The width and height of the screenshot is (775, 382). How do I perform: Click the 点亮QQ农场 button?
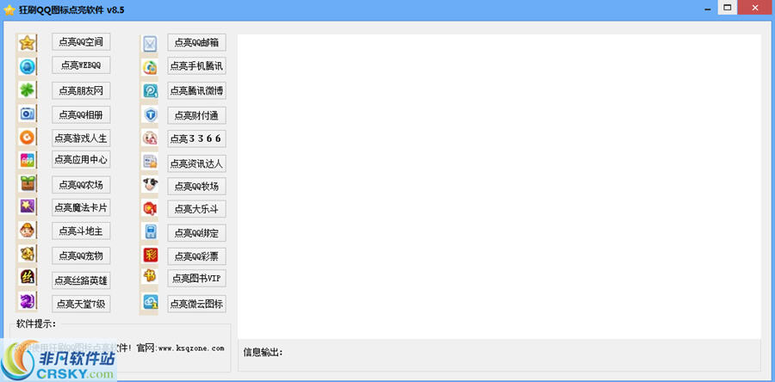point(81,185)
